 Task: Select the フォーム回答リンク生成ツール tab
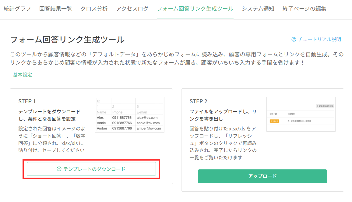[195, 9]
